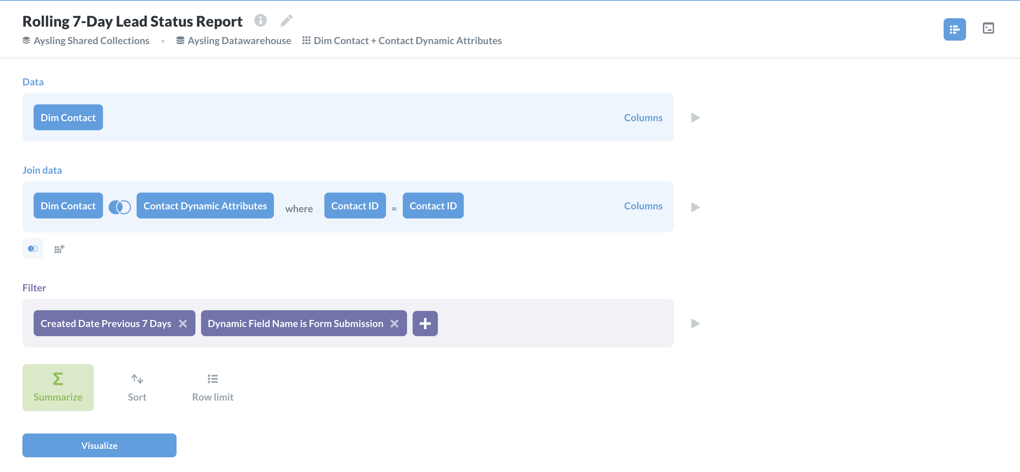This screenshot has width=1020, height=472.
Task: Select the notebook editor view icon
Action: (x=954, y=29)
